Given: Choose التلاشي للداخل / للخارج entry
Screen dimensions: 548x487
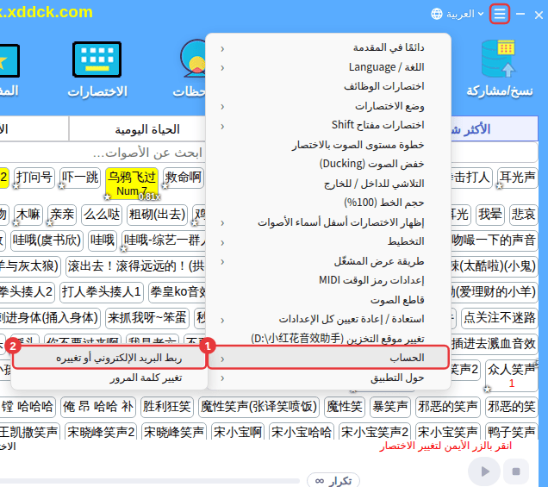Looking at the screenshot, I should 327,184.
